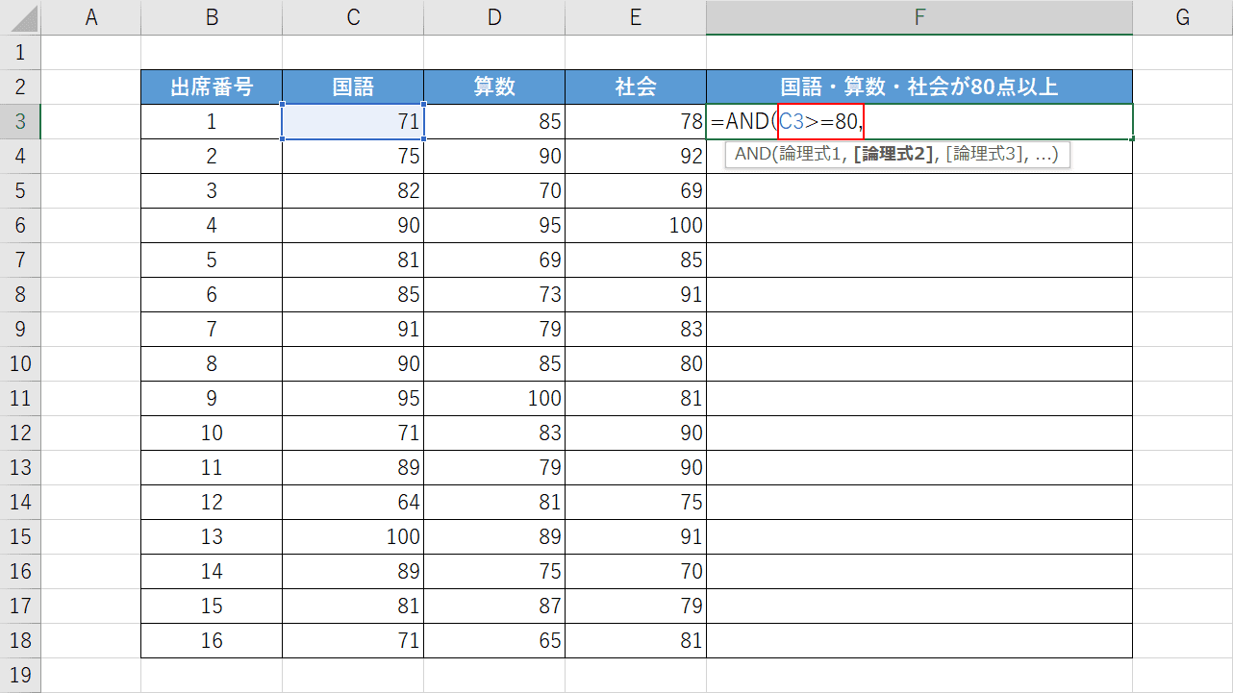Click cell C13 with value 89
This screenshot has width=1233, height=693.
point(353,467)
